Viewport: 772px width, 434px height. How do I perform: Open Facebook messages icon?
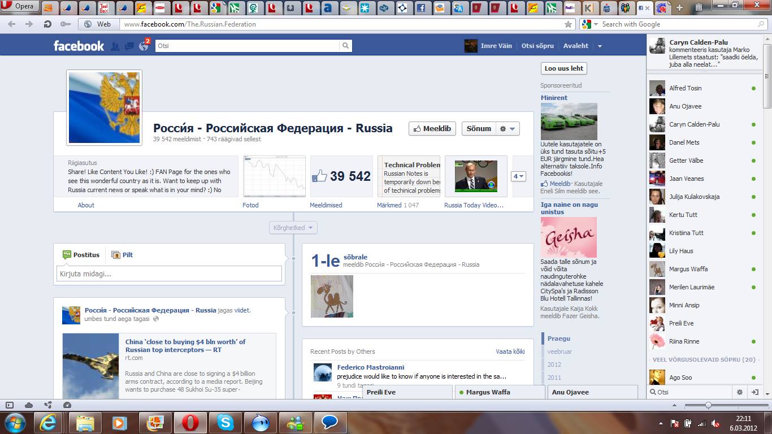[129, 46]
